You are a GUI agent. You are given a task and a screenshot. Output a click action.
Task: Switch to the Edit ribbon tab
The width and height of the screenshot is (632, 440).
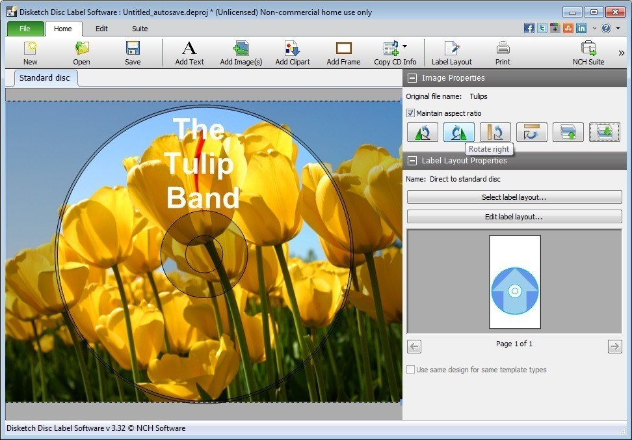(x=101, y=28)
